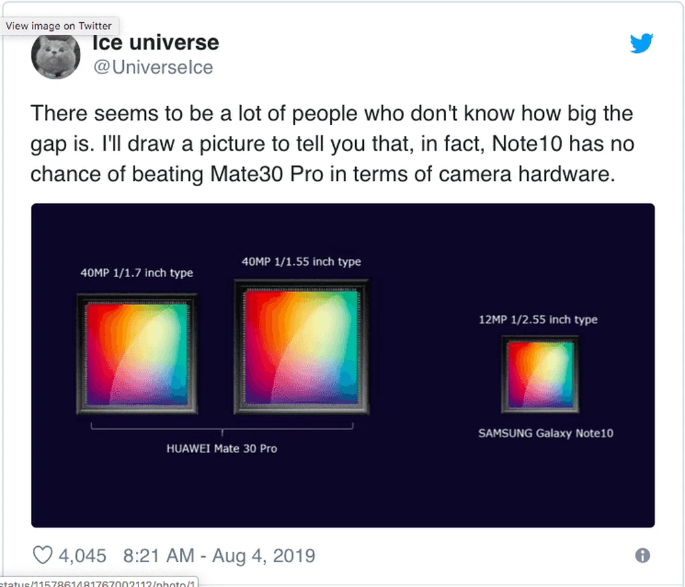Click the HUAWEI Mate 30 Pro label
This screenshot has width=685, height=587.
[221, 448]
